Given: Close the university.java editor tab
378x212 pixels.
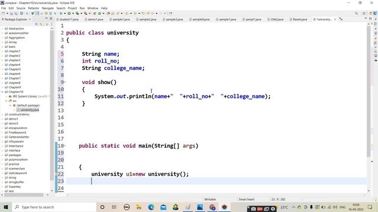Looking at the screenshot, I should point(335,19).
